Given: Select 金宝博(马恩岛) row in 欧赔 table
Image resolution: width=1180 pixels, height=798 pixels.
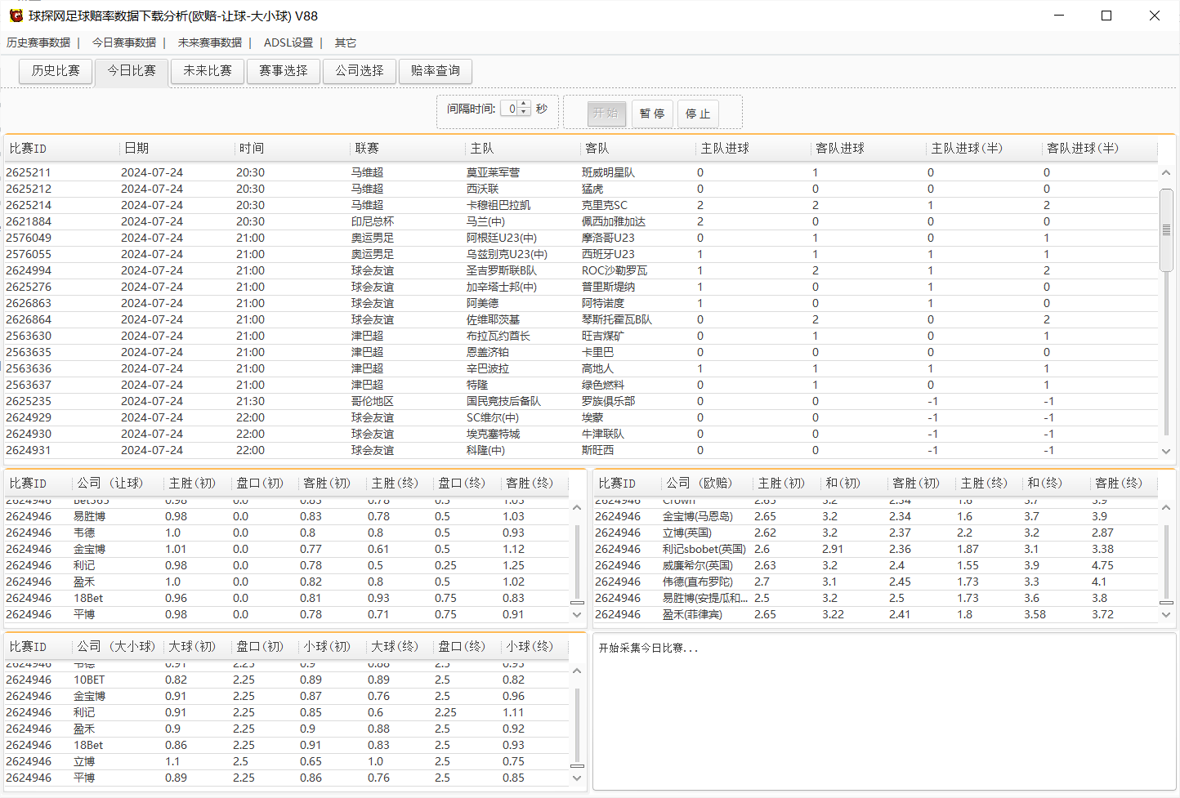Looking at the screenshot, I should point(876,516).
